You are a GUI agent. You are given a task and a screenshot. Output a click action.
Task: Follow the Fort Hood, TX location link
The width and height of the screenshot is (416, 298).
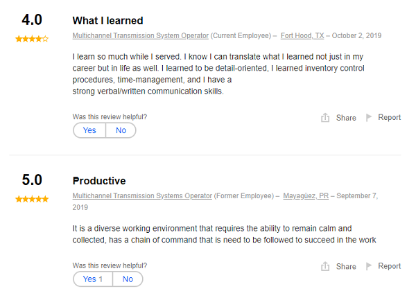coord(302,35)
